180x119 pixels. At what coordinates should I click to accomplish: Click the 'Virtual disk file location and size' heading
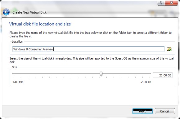coord(40,24)
